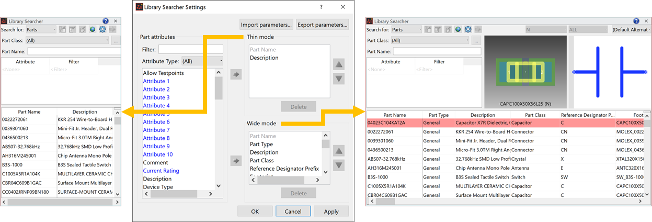
Task: Open Search for dropdown in right Library Searcher
Action: pyautogui.click(x=406, y=29)
